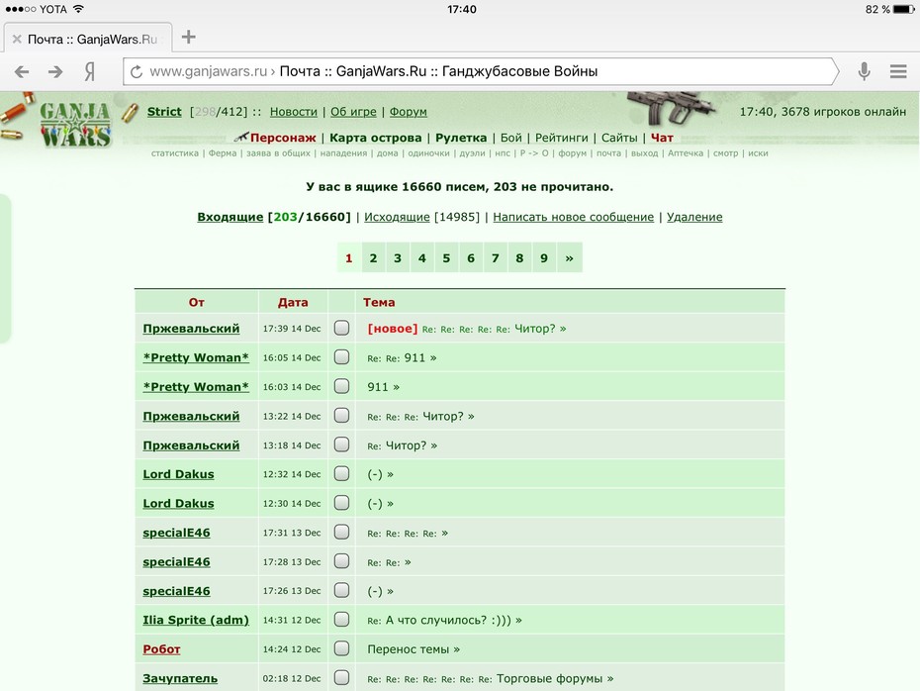Click the выход logout sublink
Screen dimensions: 920x691
[x=644, y=153]
